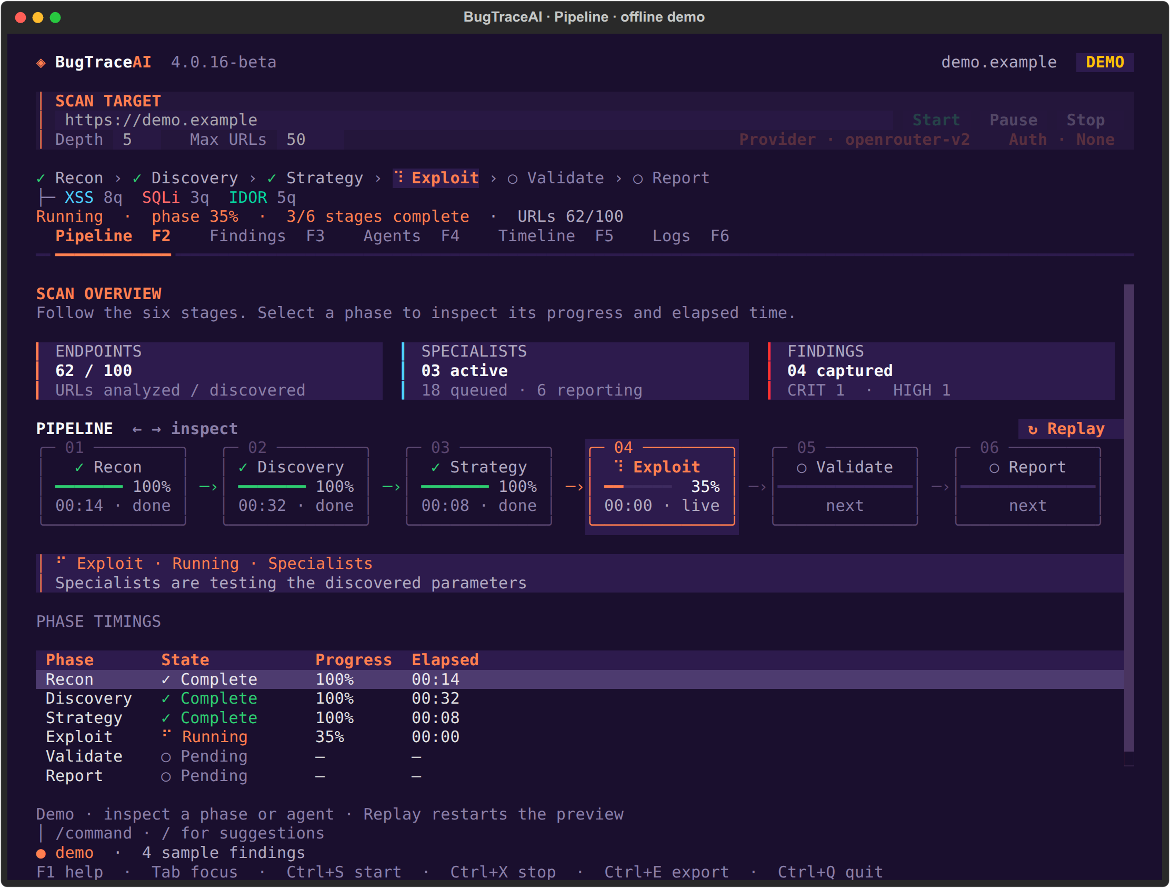Open the Agents F4 tab
This screenshot has width=1170, height=888.
click(412, 236)
